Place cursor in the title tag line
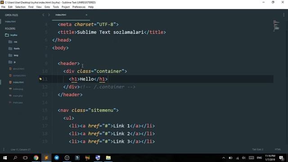This screenshot has height=162, width=288. point(112,32)
